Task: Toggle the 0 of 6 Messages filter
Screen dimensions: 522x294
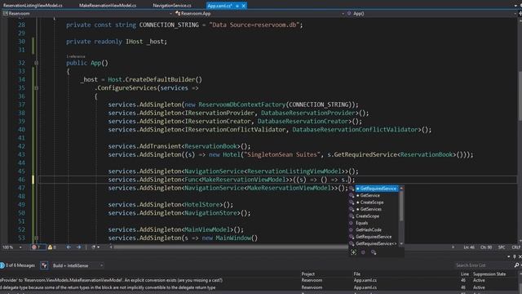Action: pos(18,265)
